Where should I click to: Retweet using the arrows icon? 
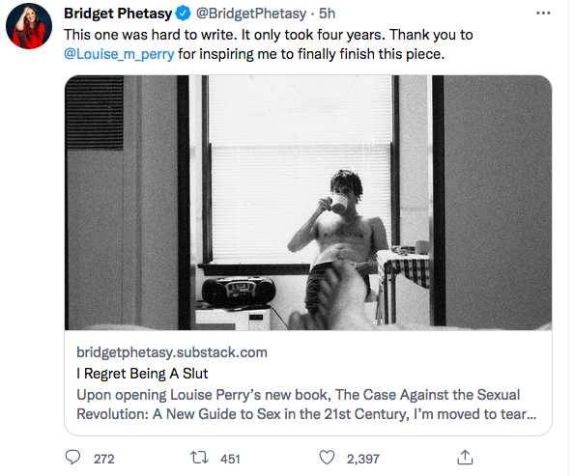coord(199,458)
